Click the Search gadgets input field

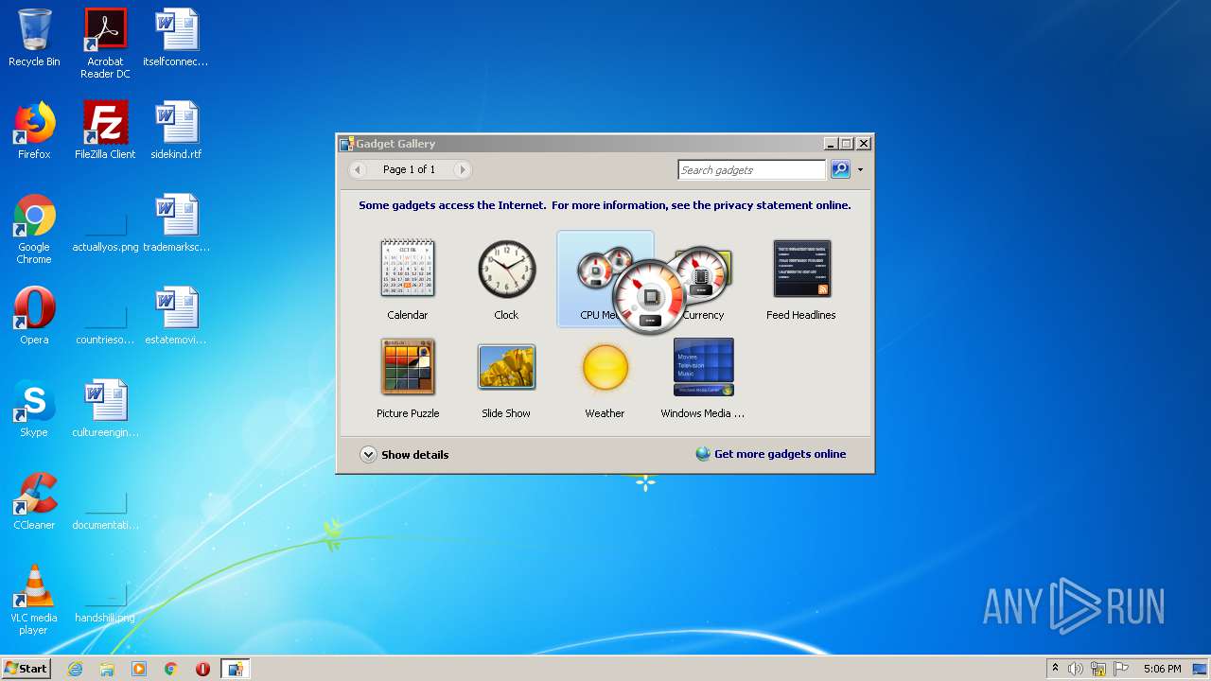[x=751, y=169]
